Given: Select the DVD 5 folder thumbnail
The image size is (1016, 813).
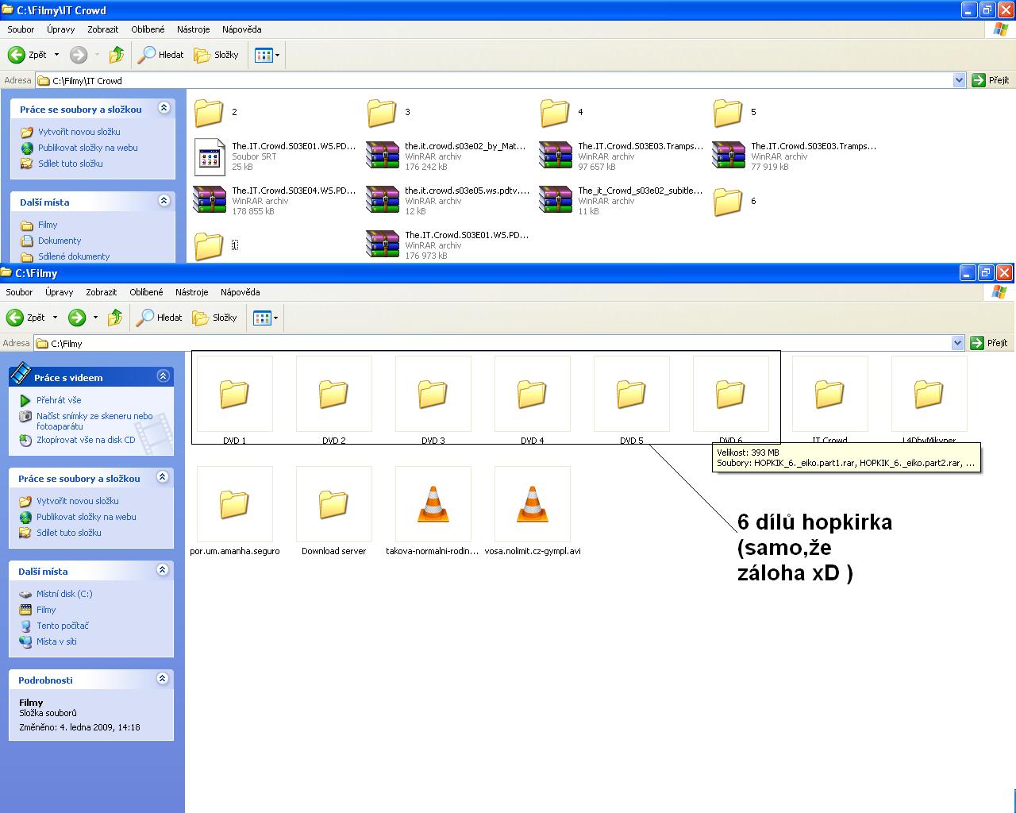Looking at the screenshot, I should point(631,395).
